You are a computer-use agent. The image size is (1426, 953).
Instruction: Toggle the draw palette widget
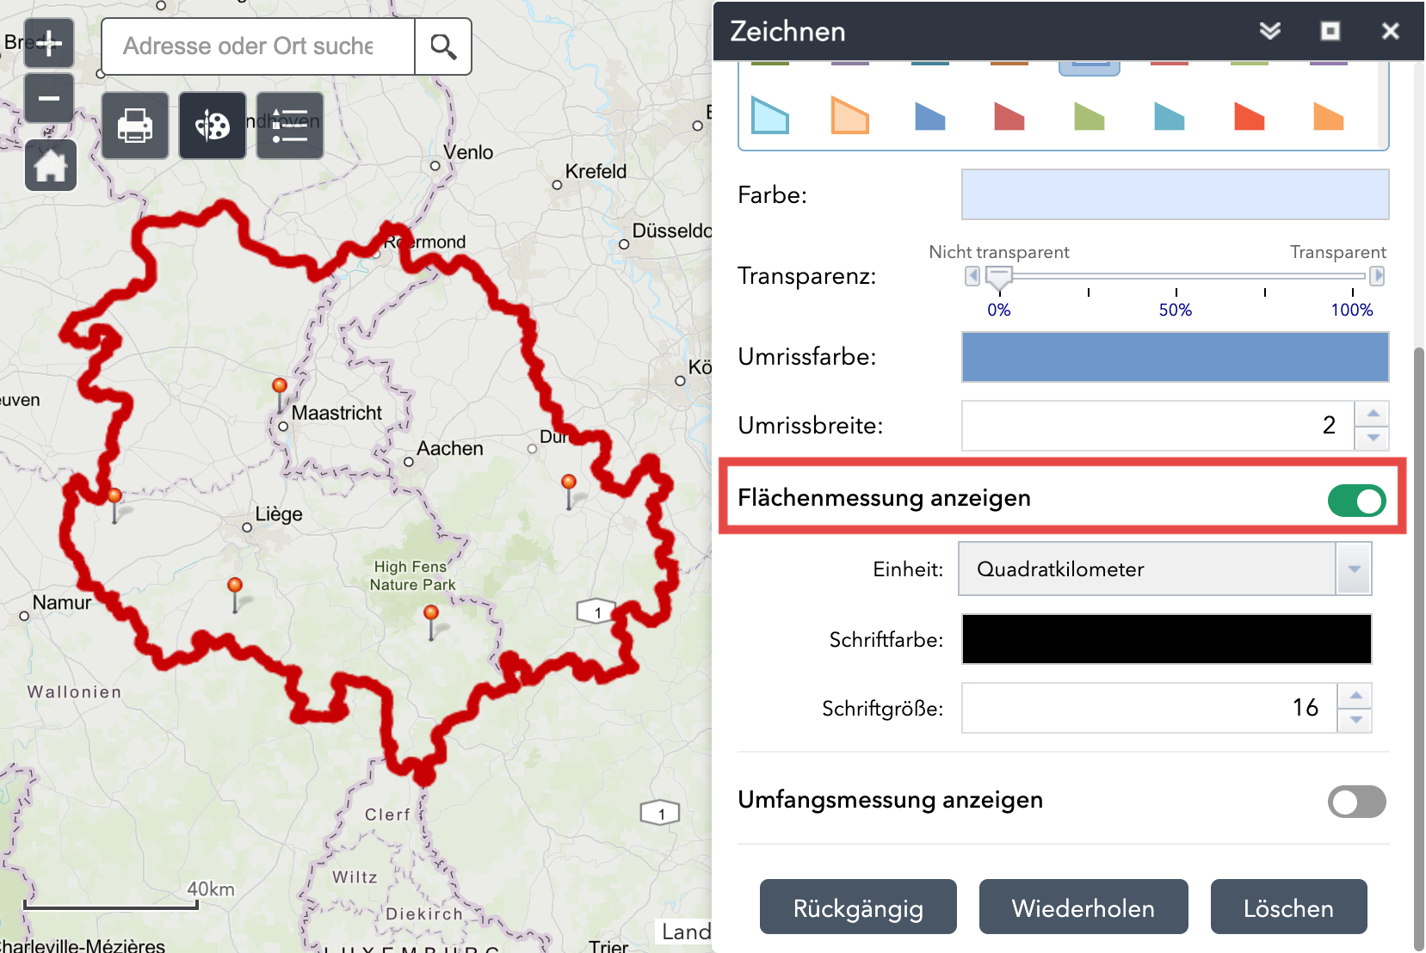coord(213,126)
